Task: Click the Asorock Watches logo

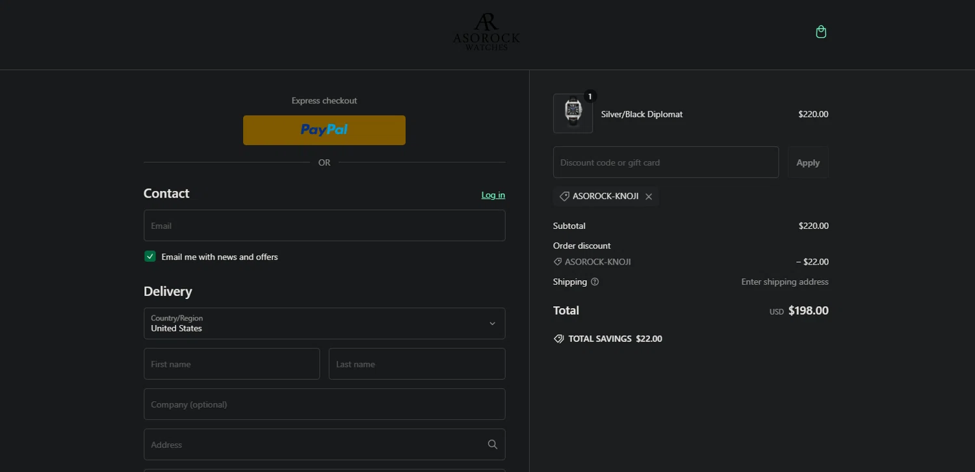Action: click(x=486, y=32)
